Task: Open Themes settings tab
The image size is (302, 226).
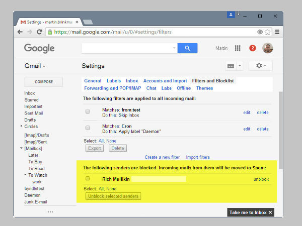Action: point(204,88)
